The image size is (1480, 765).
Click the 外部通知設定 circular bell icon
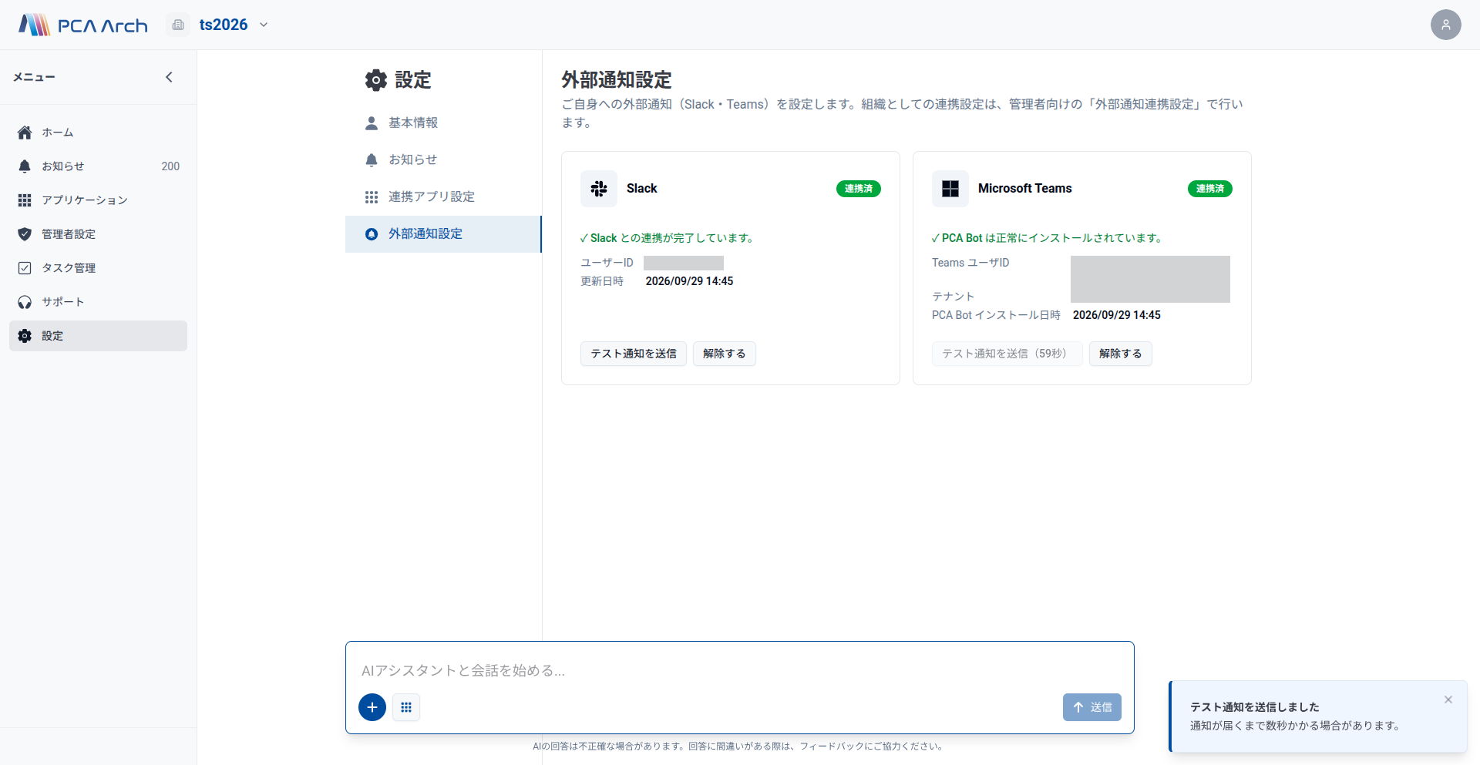point(372,234)
